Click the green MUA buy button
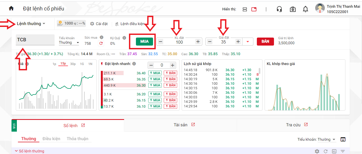Image resolution: width=362 pixels, height=154 pixels. (144, 41)
